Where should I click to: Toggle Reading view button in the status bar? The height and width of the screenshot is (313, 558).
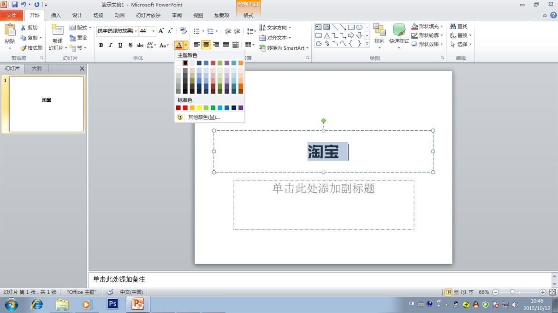(464, 292)
